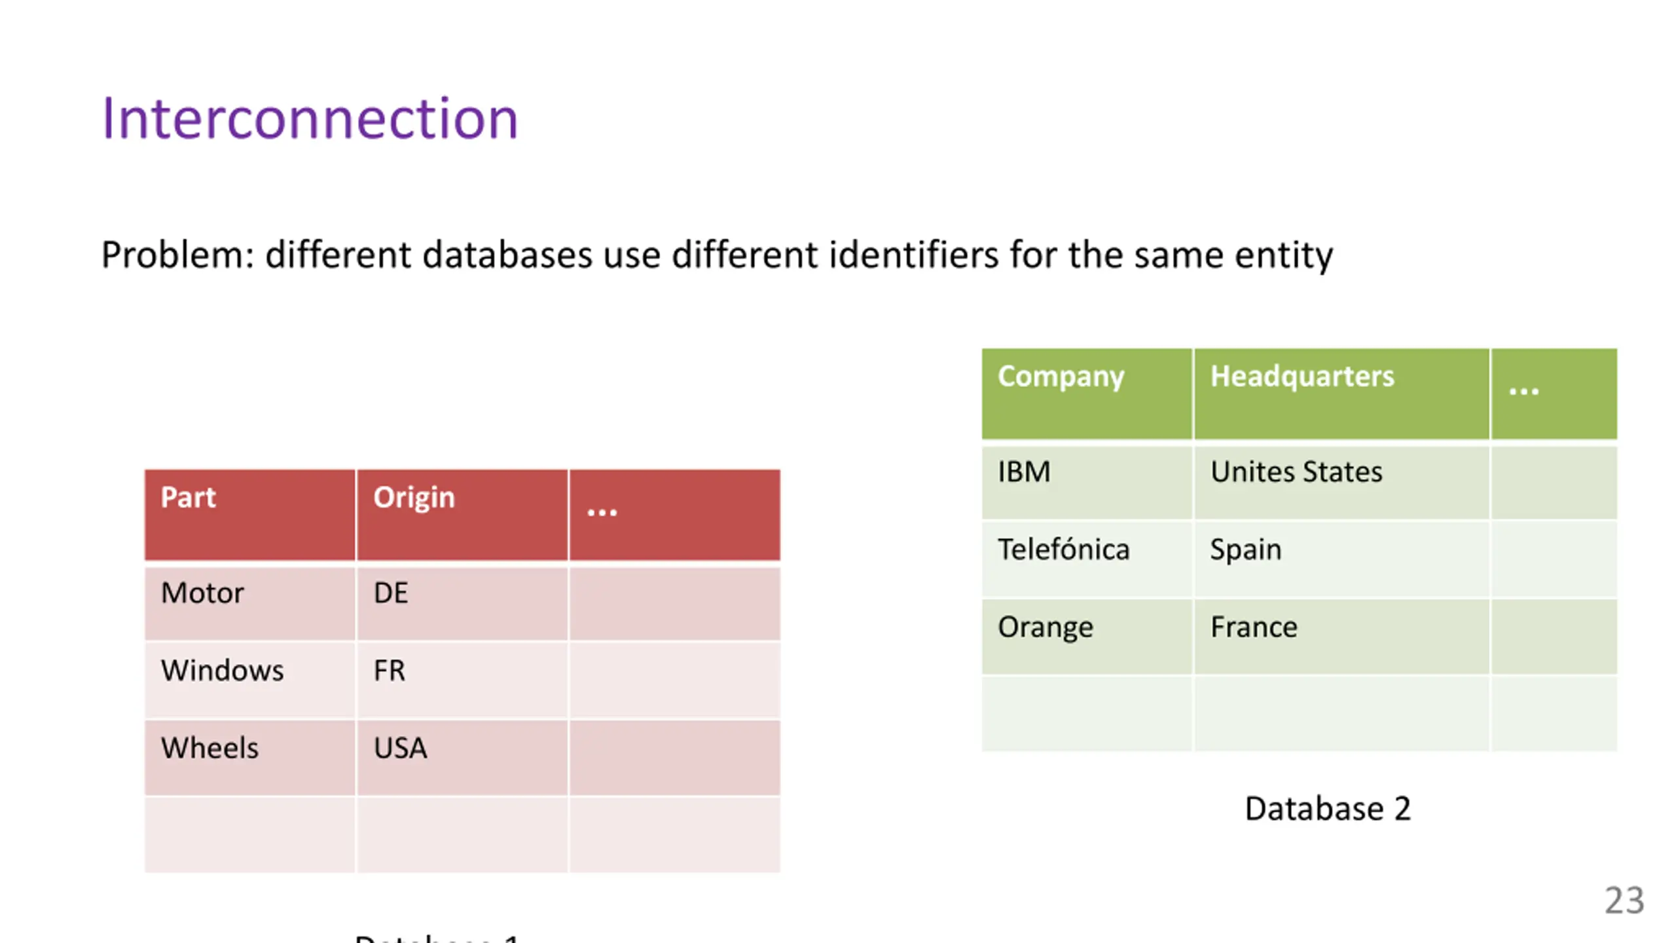Screen dimensions: 1676x943
Task: Select the Spain headquarters cell
Action: (x=1341, y=559)
